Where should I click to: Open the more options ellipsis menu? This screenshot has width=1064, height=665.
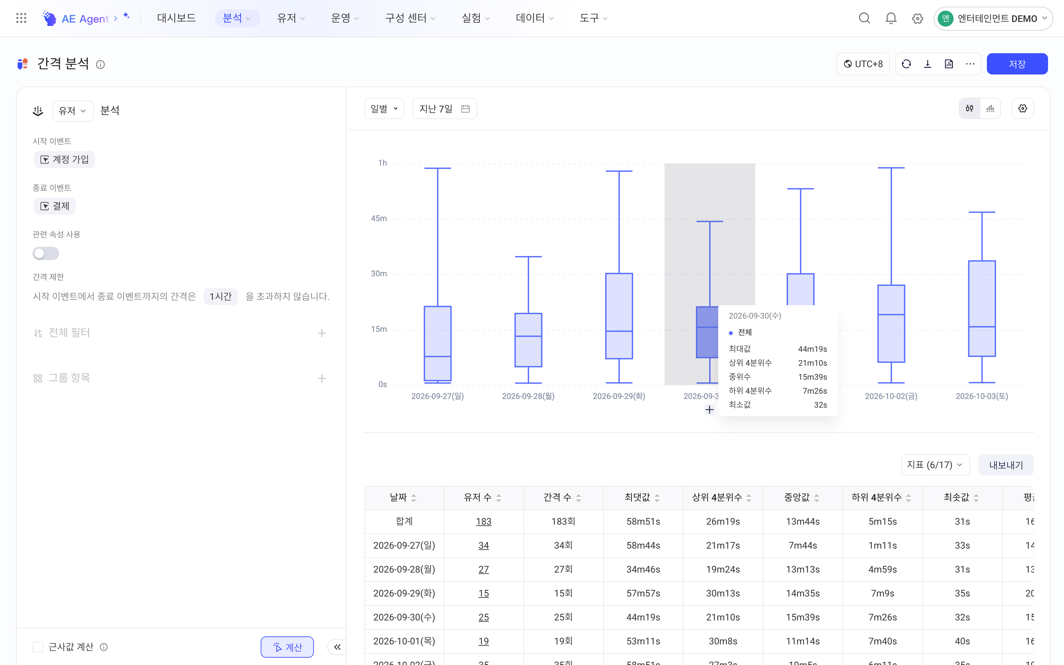(970, 64)
